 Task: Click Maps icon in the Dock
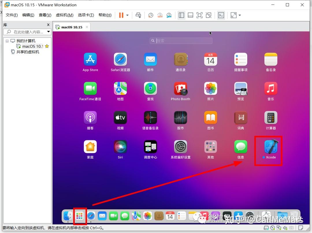(136, 216)
